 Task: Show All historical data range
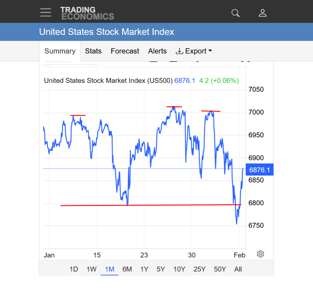(x=238, y=269)
